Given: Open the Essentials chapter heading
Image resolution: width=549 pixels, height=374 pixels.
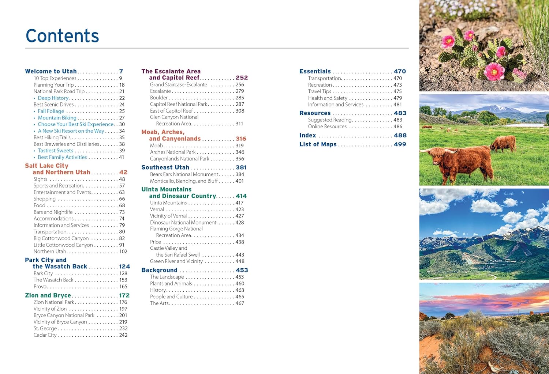Looking at the screenshot, I should click(x=315, y=71).
